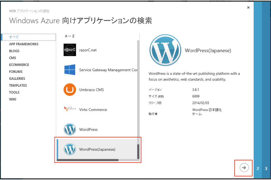
Task: Click the バージョン label
Action: (155, 90)
